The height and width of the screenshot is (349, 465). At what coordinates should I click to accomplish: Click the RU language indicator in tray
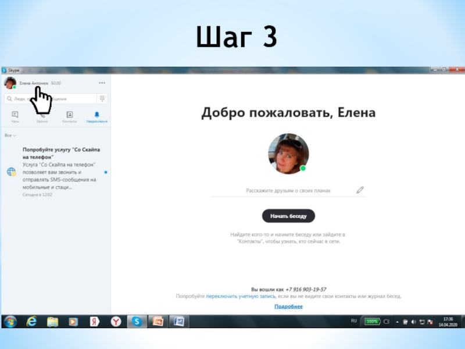pos(354,321)
